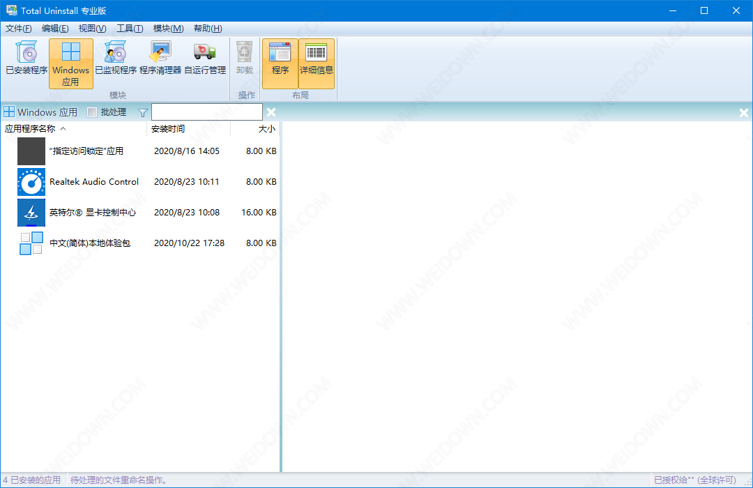The height and width of the screenshot is (488, 753).
Task: Enable the 批处理 checkbox
Action: (x=92, y=112)
